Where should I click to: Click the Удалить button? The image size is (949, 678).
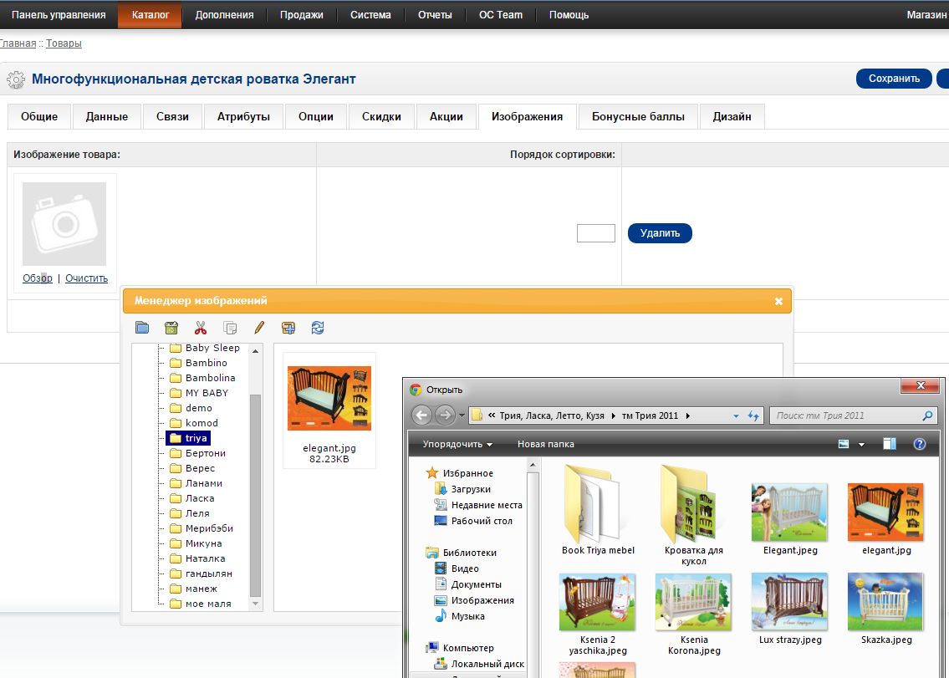click(x=660, y=233)
